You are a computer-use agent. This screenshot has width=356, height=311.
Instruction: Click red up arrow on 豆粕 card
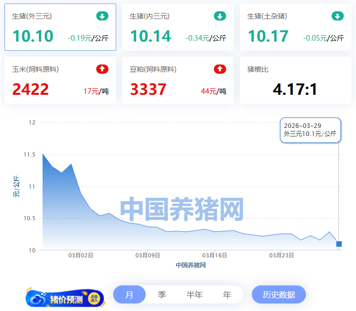point(220,69)
